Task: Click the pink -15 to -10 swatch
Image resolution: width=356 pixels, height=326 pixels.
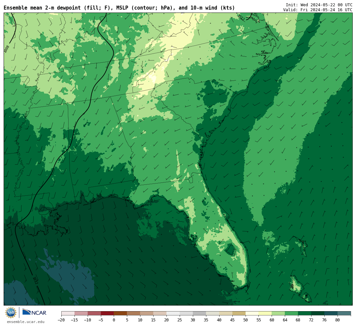Action: [81, 313]
